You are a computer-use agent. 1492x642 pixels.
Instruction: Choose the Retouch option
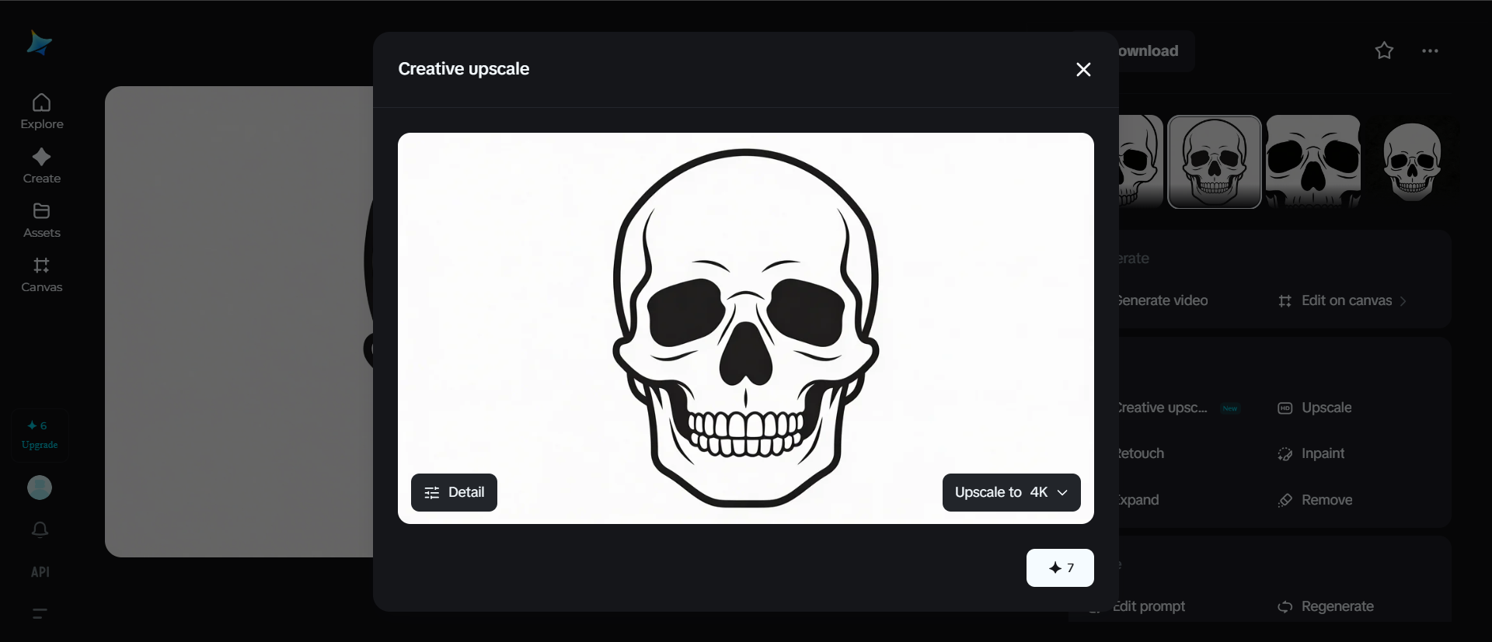(1141, 453)
